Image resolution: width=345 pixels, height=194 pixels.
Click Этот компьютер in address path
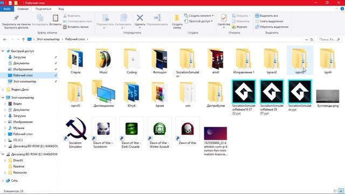click(48, 39)
